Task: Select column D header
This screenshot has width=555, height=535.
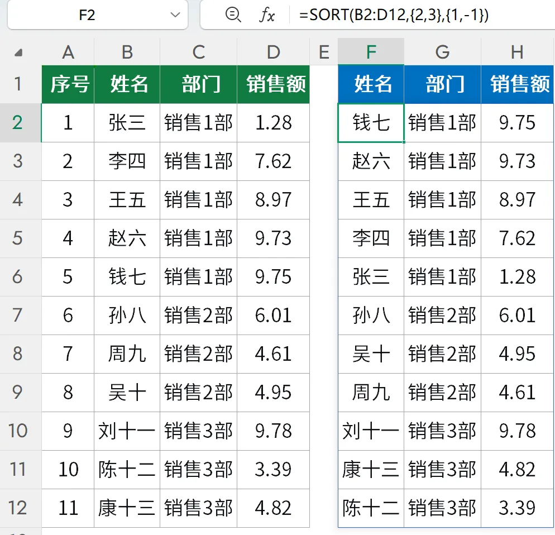Action: 273,52
